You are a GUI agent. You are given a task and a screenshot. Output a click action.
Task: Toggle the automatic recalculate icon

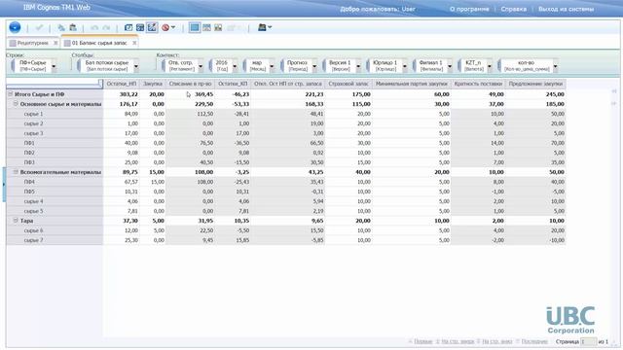(152, 27)
